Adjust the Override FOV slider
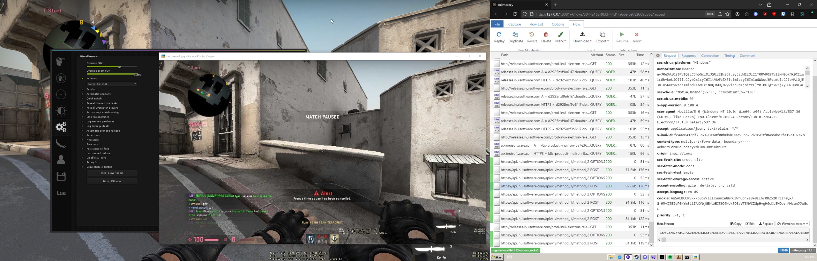Viewport: 817px width, 261px height. 112,66
